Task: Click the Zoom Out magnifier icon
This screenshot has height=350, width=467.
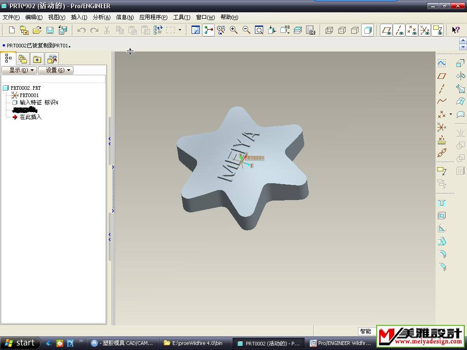Action: pos(246,30)
